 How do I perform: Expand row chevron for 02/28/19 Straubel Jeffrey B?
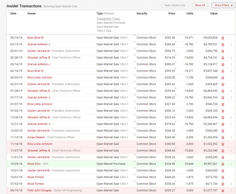click(231, 58)
